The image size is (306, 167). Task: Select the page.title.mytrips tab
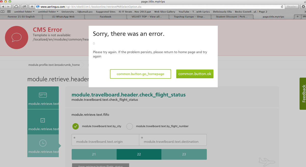[x=273, y=17]
